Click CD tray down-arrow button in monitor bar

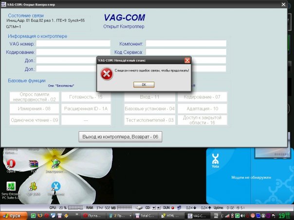(x=154, y=208)
